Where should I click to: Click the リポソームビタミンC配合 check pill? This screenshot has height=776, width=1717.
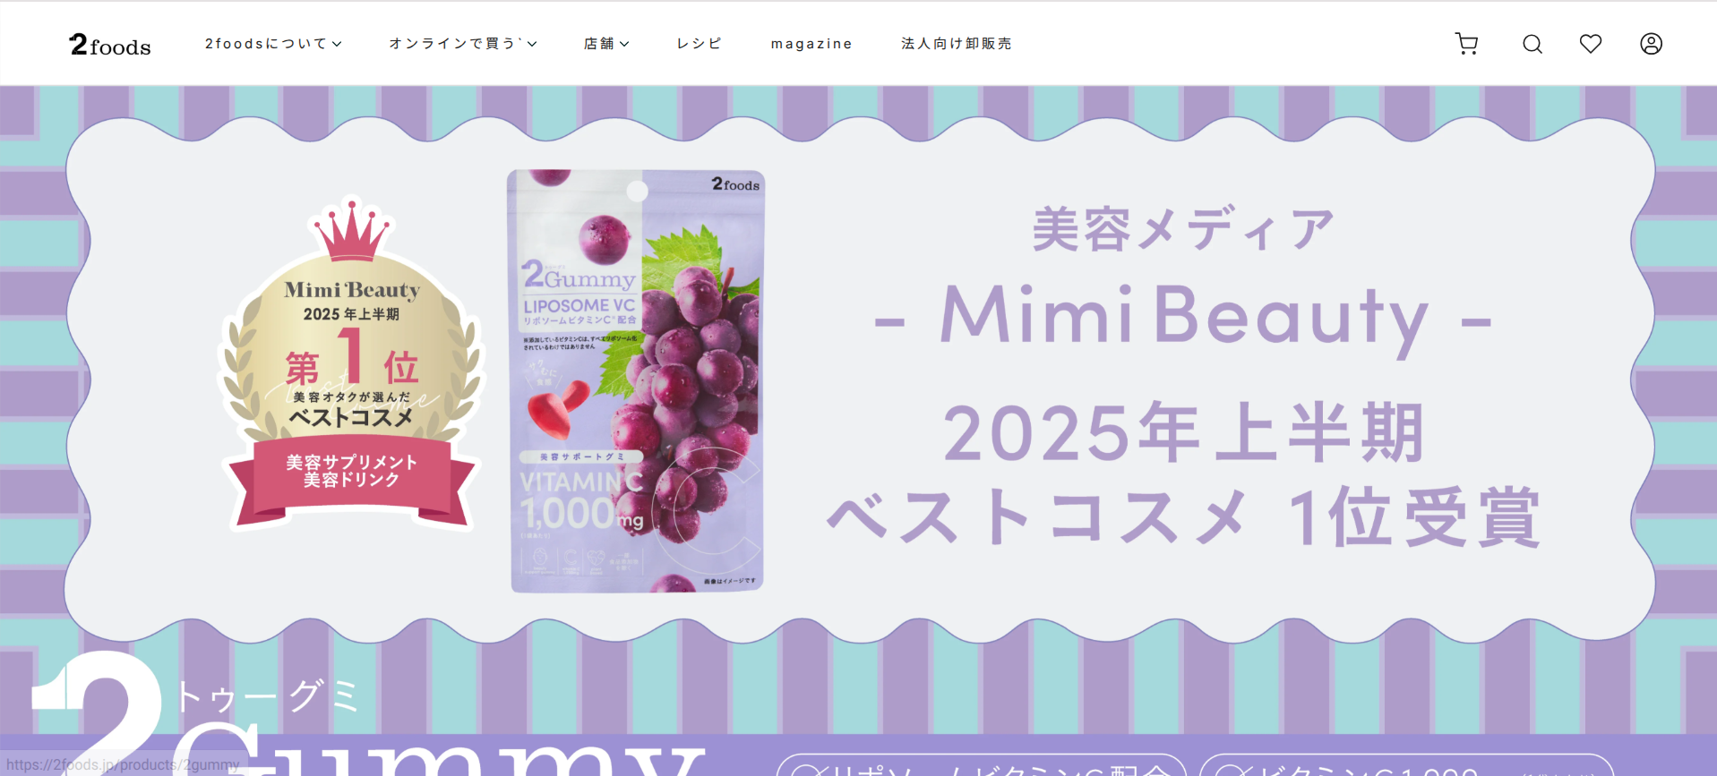982,765
